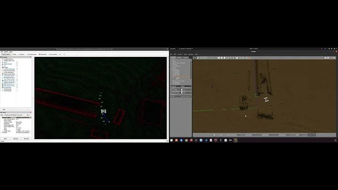This screenshot has height=190, width=338.
Task: Expand the TF display item
Action: tap(1, 66)
